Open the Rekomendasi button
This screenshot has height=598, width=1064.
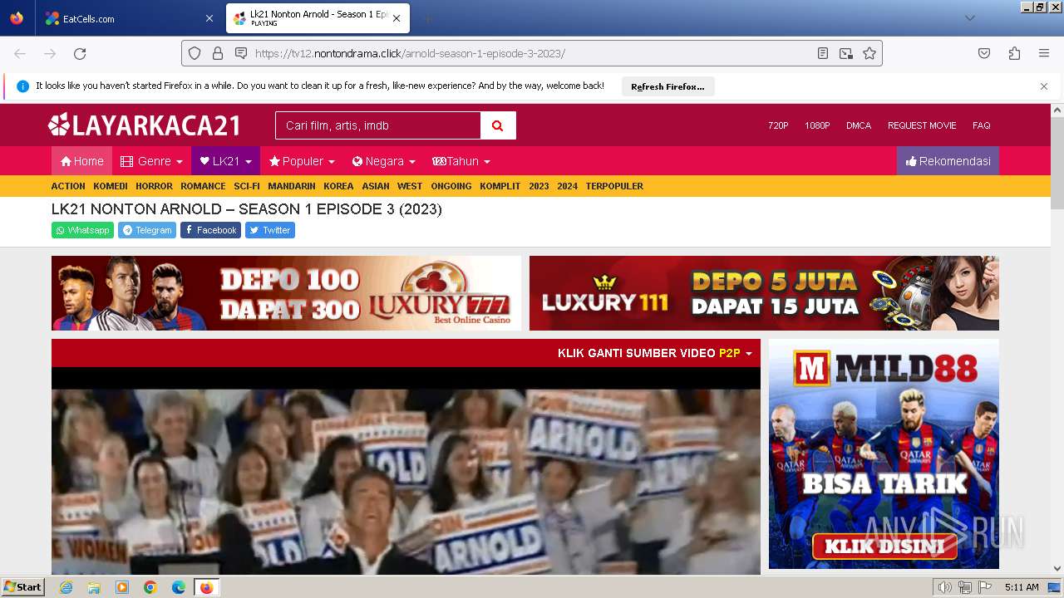[948, 161]
